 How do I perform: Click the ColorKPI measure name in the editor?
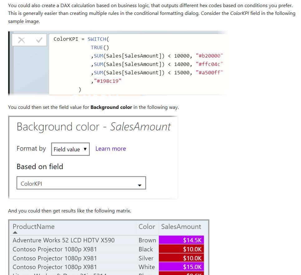(66, 39)
